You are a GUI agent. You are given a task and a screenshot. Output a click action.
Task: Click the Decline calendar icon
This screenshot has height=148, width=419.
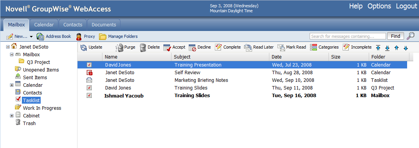pyautogui.click(x=192, y=47)
